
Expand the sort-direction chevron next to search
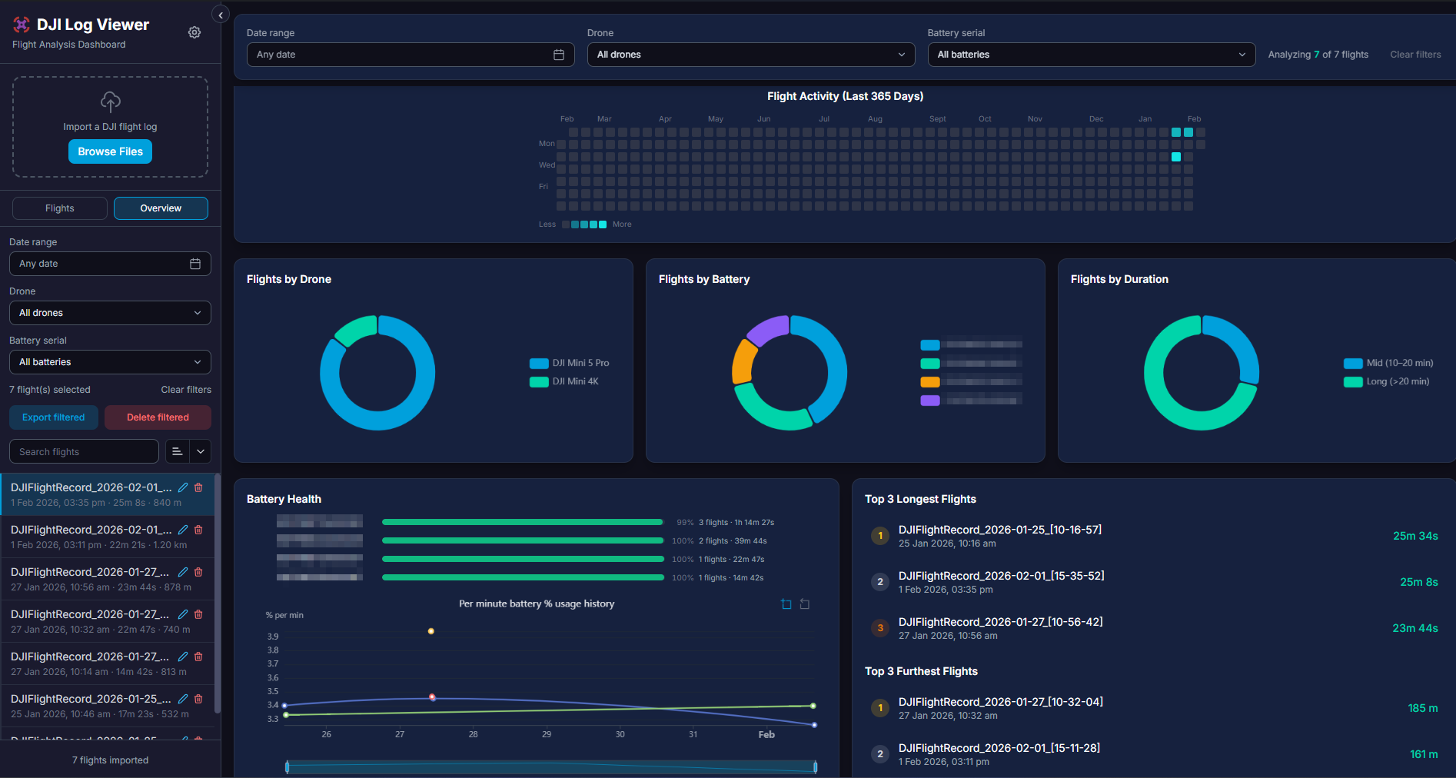point(201,451)
